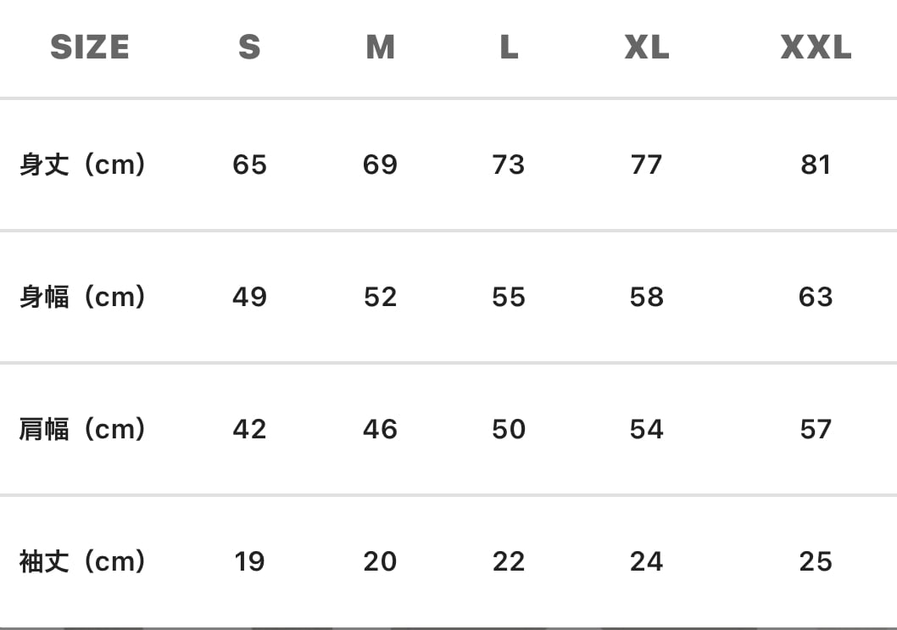Click the 身幅 value 52 for size M

(x=380, y=297)
